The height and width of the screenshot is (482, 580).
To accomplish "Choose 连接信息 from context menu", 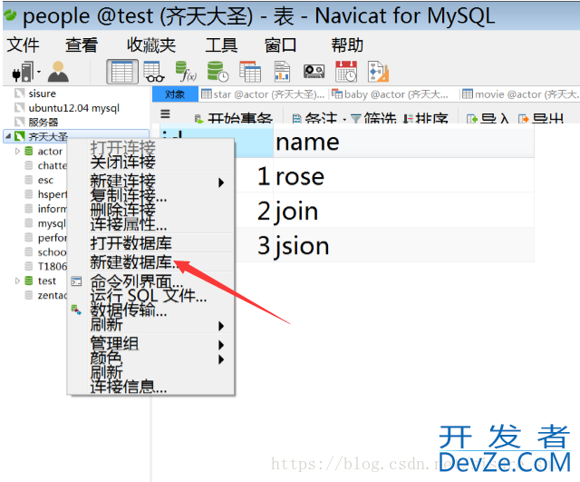I will 150,387.
